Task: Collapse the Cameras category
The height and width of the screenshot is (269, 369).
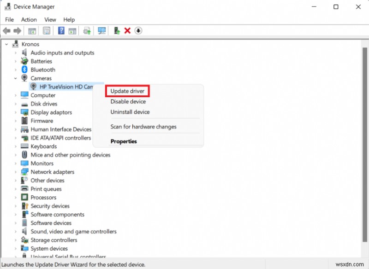Action: 15,78
